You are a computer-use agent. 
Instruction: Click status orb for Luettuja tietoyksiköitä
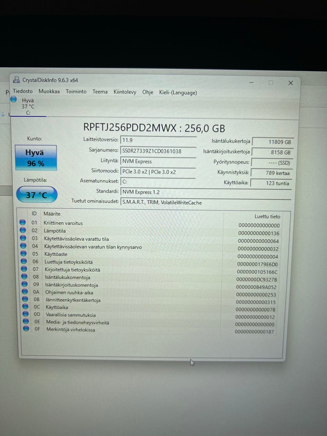[24, 261]
